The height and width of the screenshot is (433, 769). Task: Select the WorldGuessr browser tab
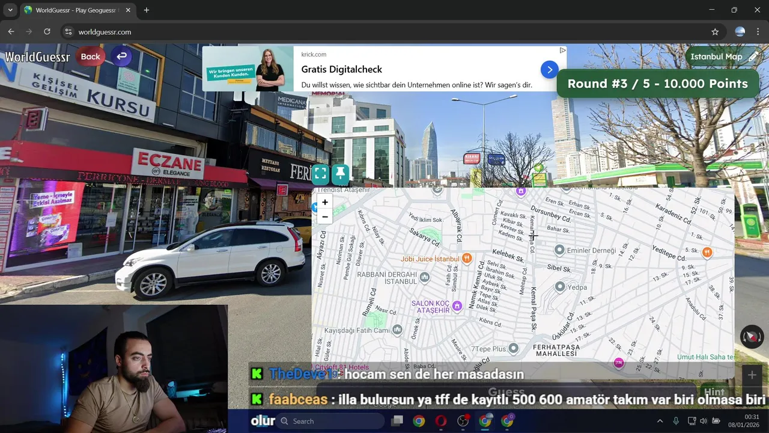[77, 10]
